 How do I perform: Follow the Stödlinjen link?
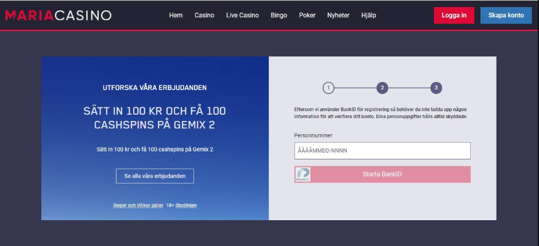click(x=185, y=205)
